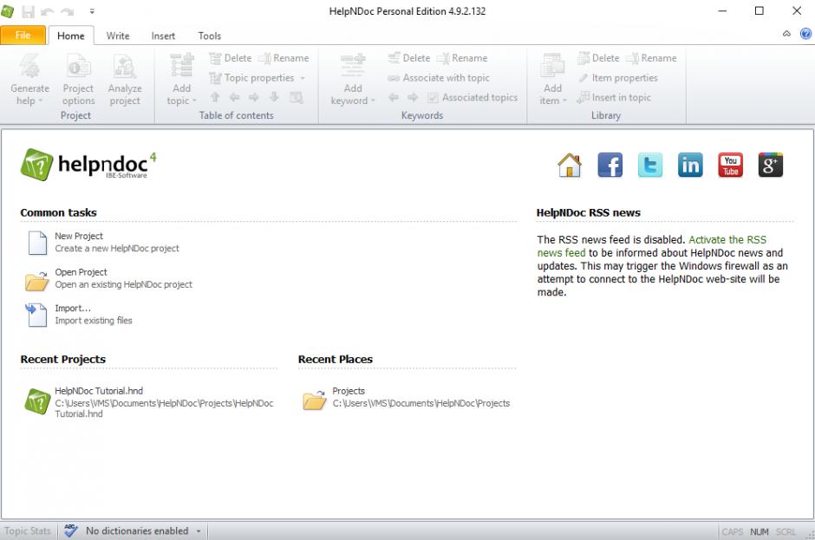The image size is (815, 540).
Task: Open the HelpNDoc home page icon
Action: [570, 166]
